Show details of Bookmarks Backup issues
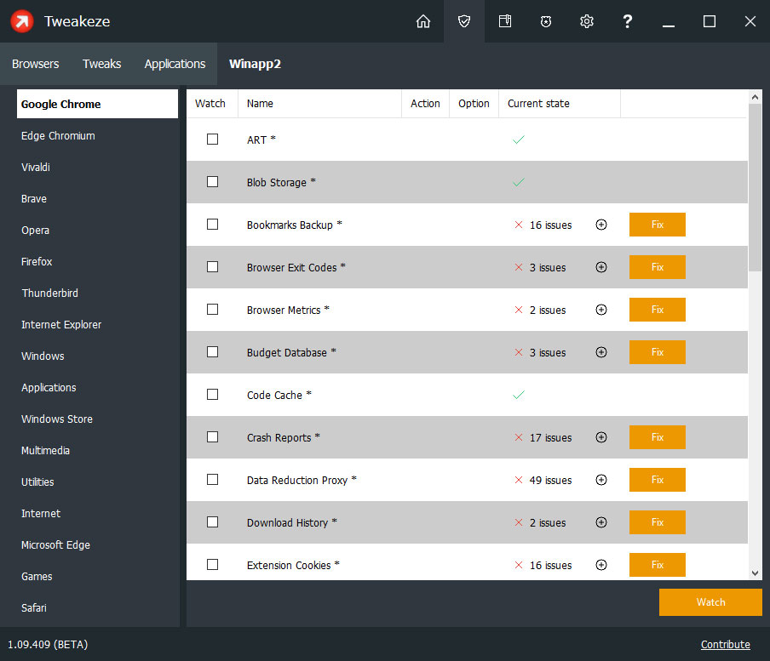Screen dimensions: 770x661 click(x=601, y=225)
